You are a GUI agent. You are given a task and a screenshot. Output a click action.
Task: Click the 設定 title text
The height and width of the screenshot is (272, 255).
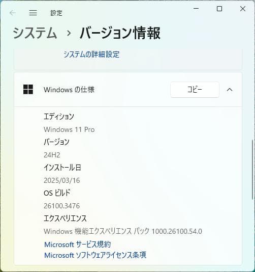tap(56, 13)
